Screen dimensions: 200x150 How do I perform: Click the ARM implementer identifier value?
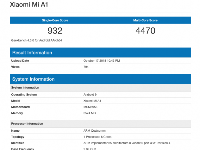(127, 143)
